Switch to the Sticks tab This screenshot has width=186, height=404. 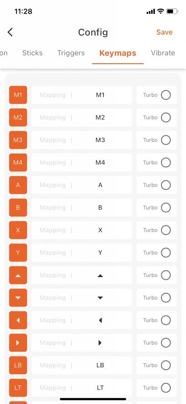click(x=32, y=53)
